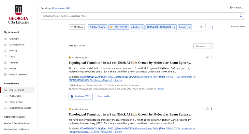
Task: Open the 07/11/2024 - 07/26/2024 date dropdown
Action: point(161,27)
